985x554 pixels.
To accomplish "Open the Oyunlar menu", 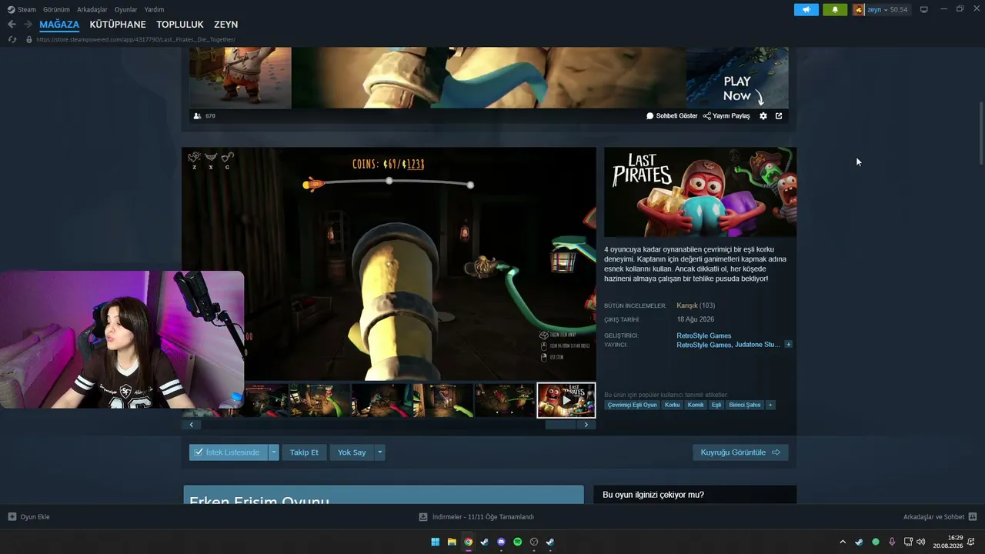I will tap(126, 9).
